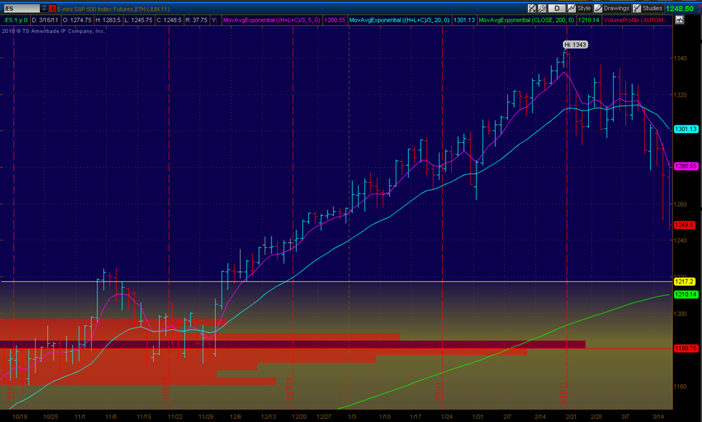The width and height of the screenshot is (702, 422).
Task: Click the red 1180.75 bubble on price axis
Action: 686,348
